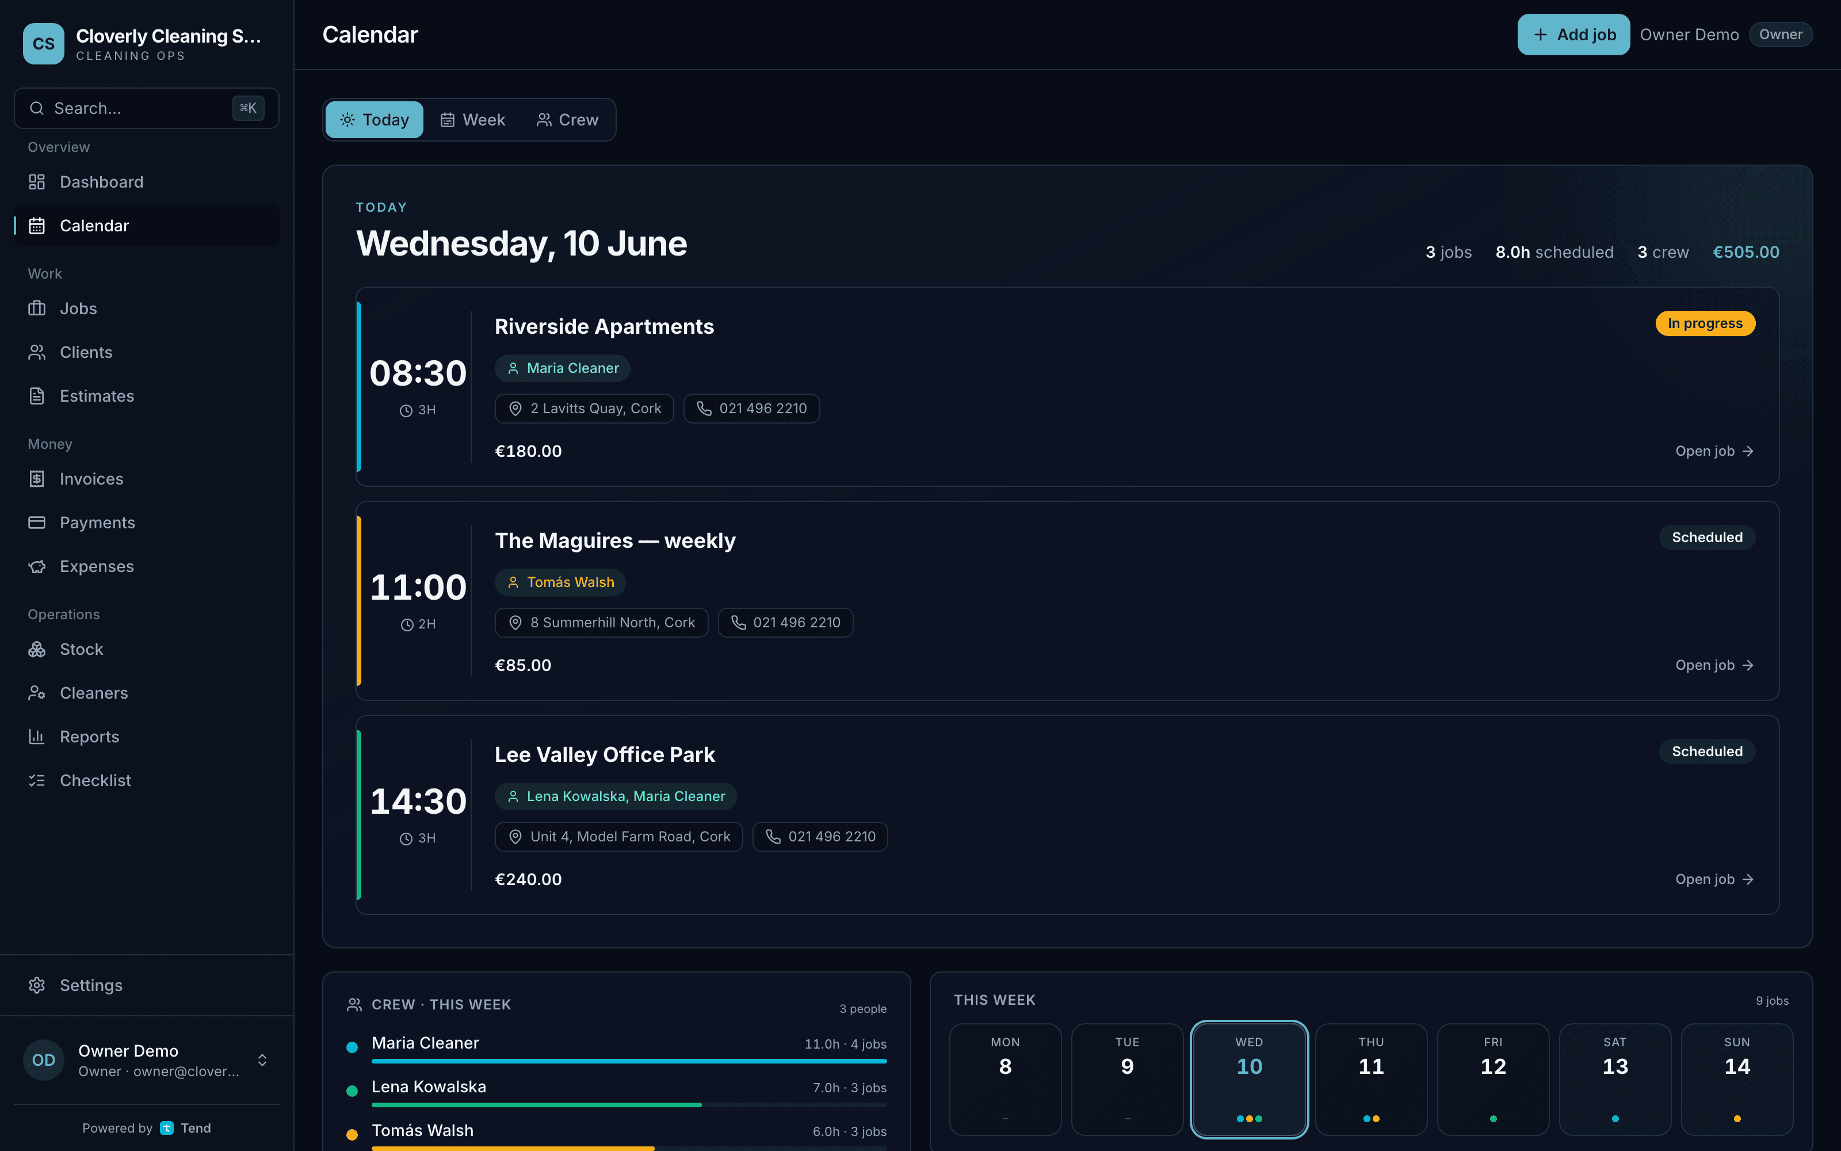Click the Estimates document icon
The height and width of the screenshot is (1151, 1841).
pos(36,396)
